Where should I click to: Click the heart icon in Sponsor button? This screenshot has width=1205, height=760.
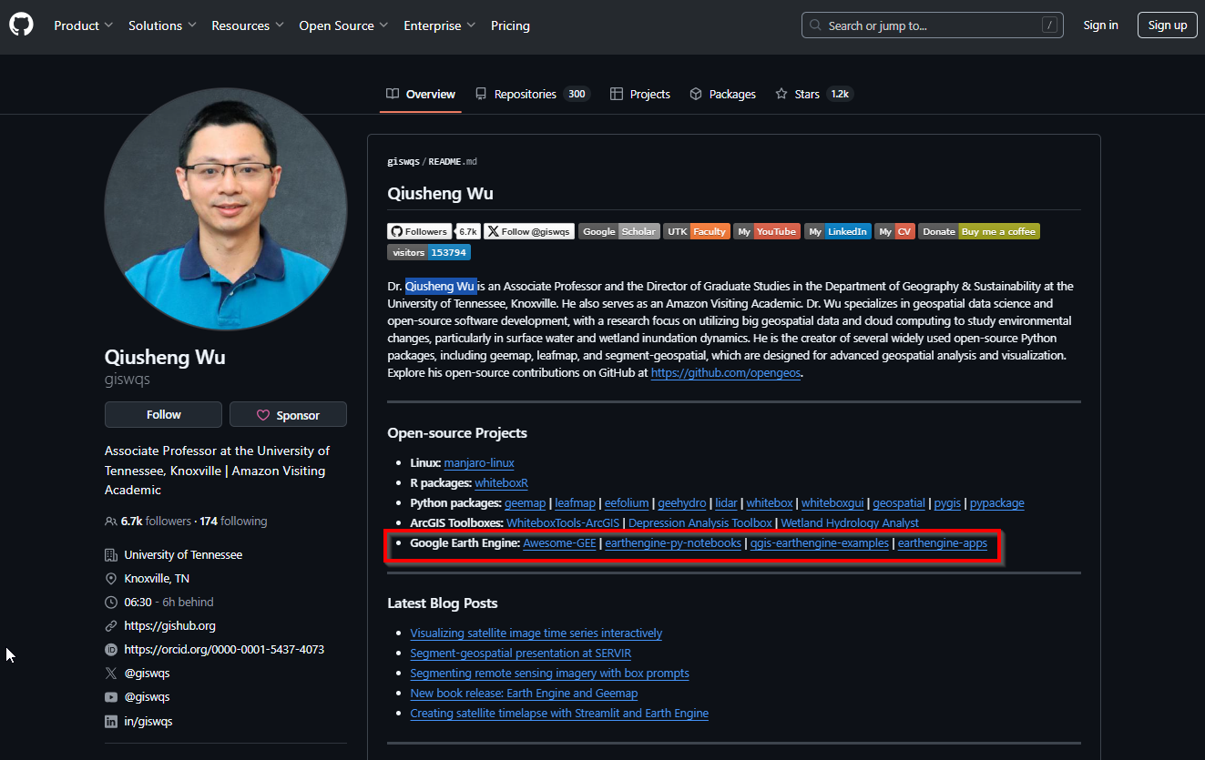(x=263, y=415)
